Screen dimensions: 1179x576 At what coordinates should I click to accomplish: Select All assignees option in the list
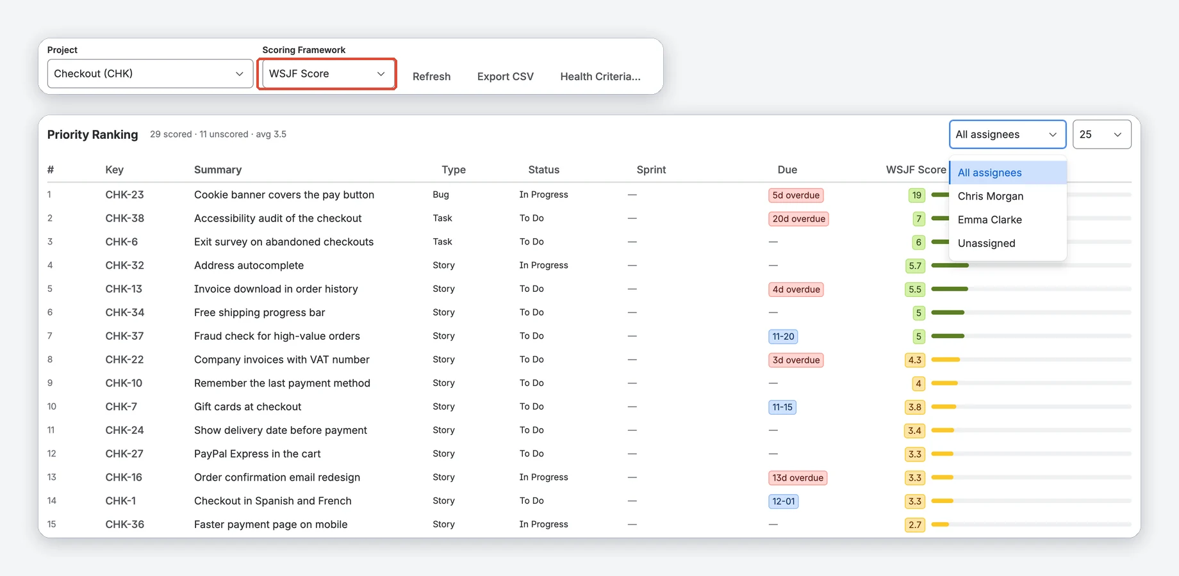point(1008,173)
